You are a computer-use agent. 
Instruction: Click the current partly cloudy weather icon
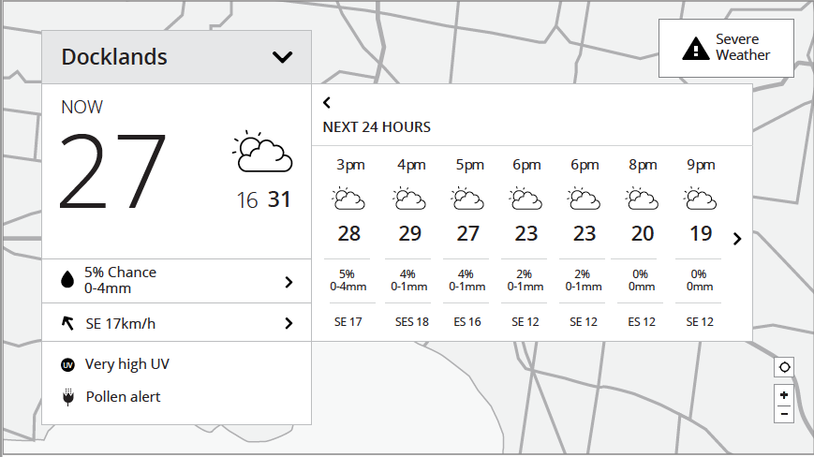point(262,152)
